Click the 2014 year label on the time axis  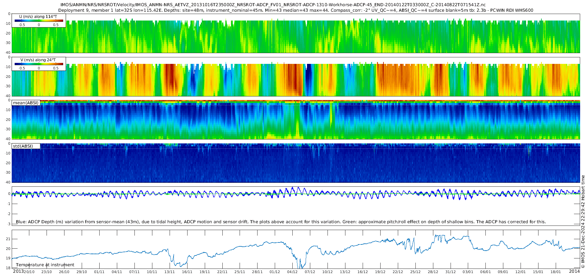tap(574, 271)
